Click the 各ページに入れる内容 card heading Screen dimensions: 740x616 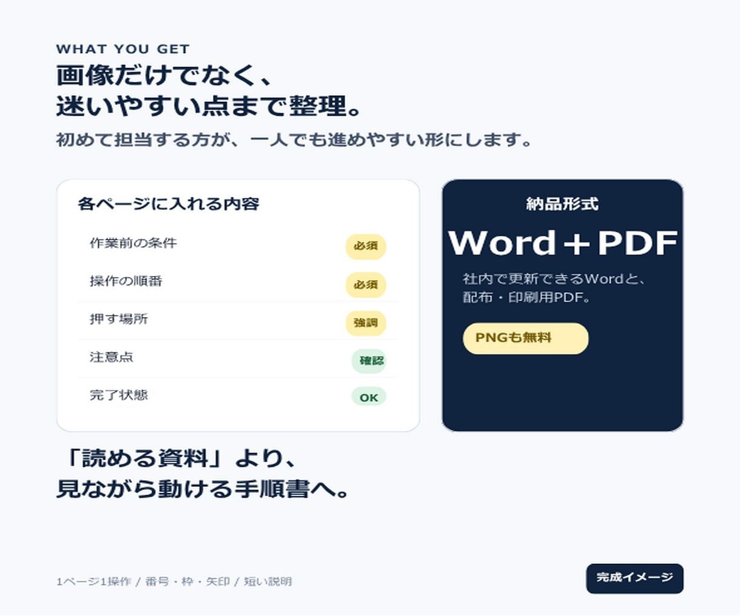tap(169, 204)
